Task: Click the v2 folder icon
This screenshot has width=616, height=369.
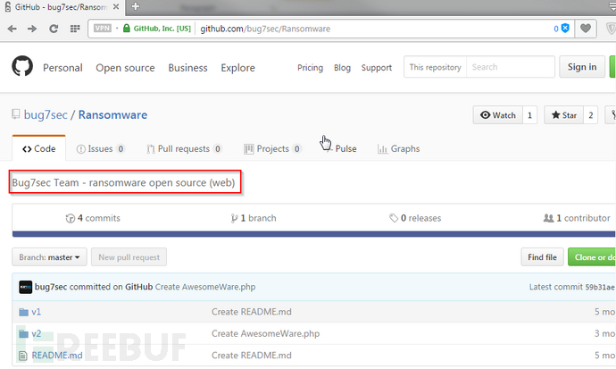Action: pos(23,333)
